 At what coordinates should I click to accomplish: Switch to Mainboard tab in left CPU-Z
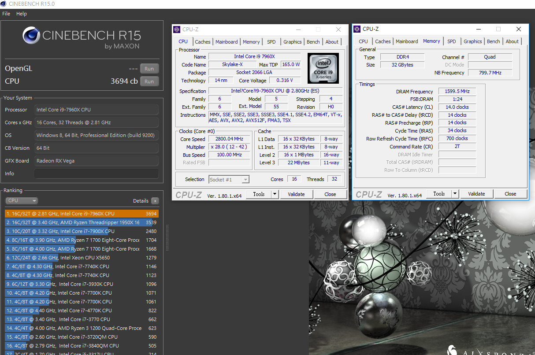pyautogui.click(x=227, y=42)
